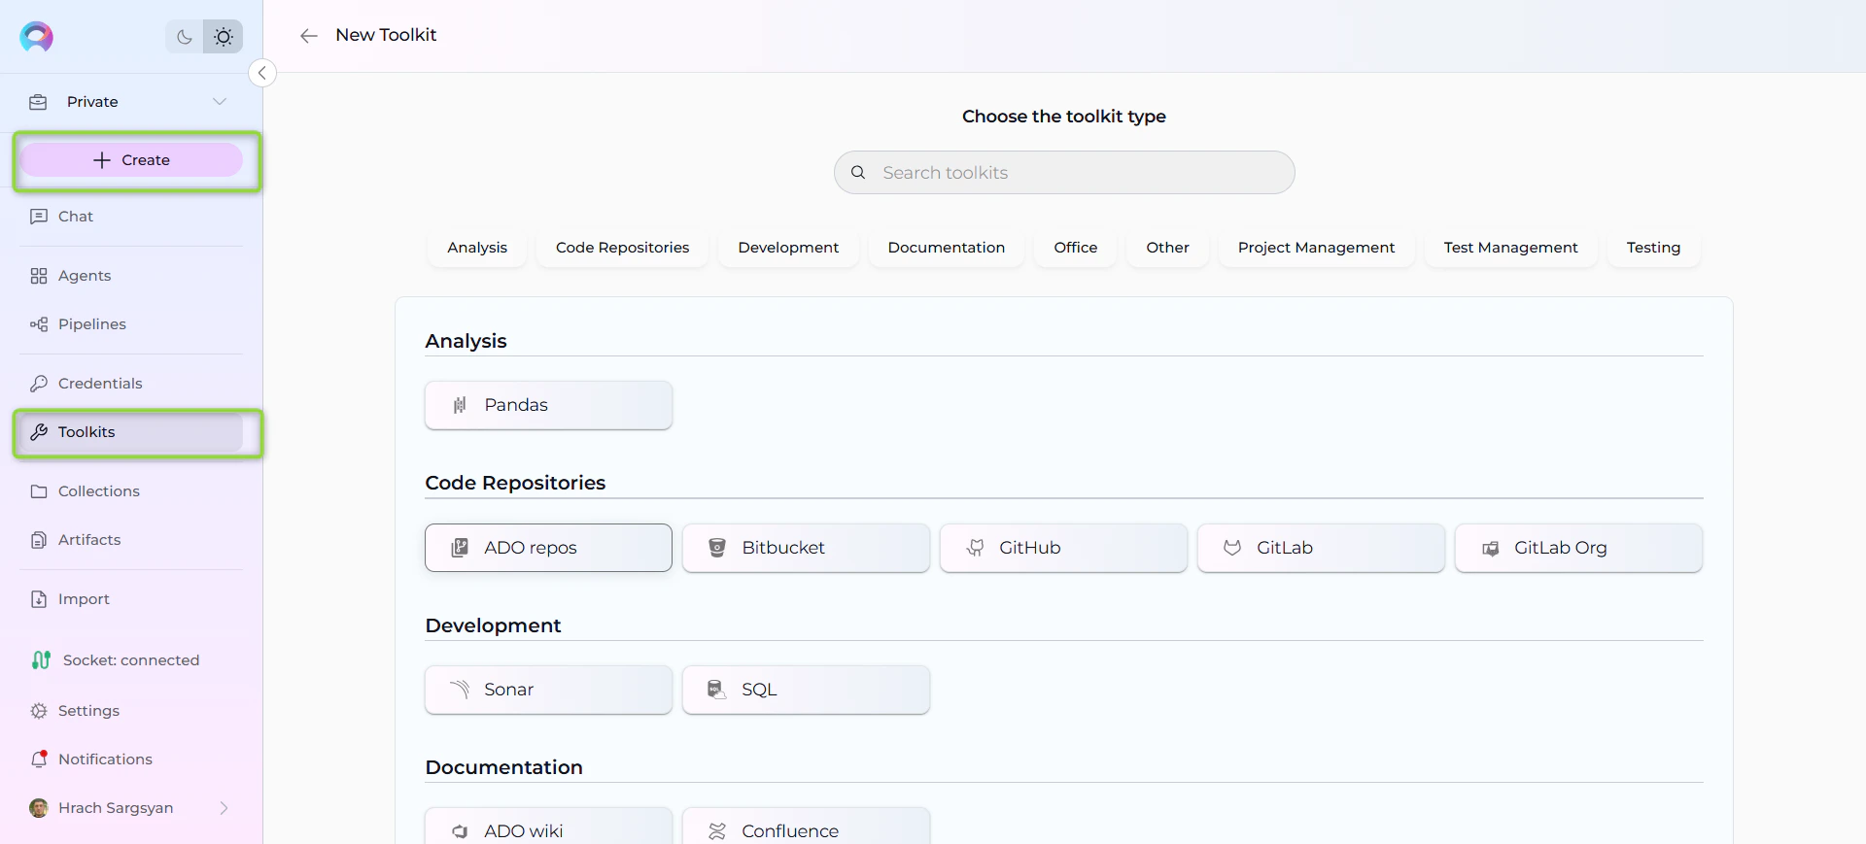Collapse the sidebar with the chevron button
This screenshot has width=1866, height=844.
tap(262, 73)
